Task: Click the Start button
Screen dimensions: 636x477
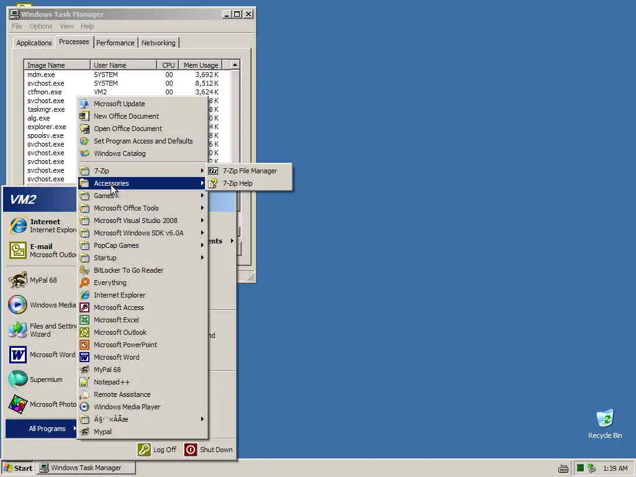Action: (18, 468)
